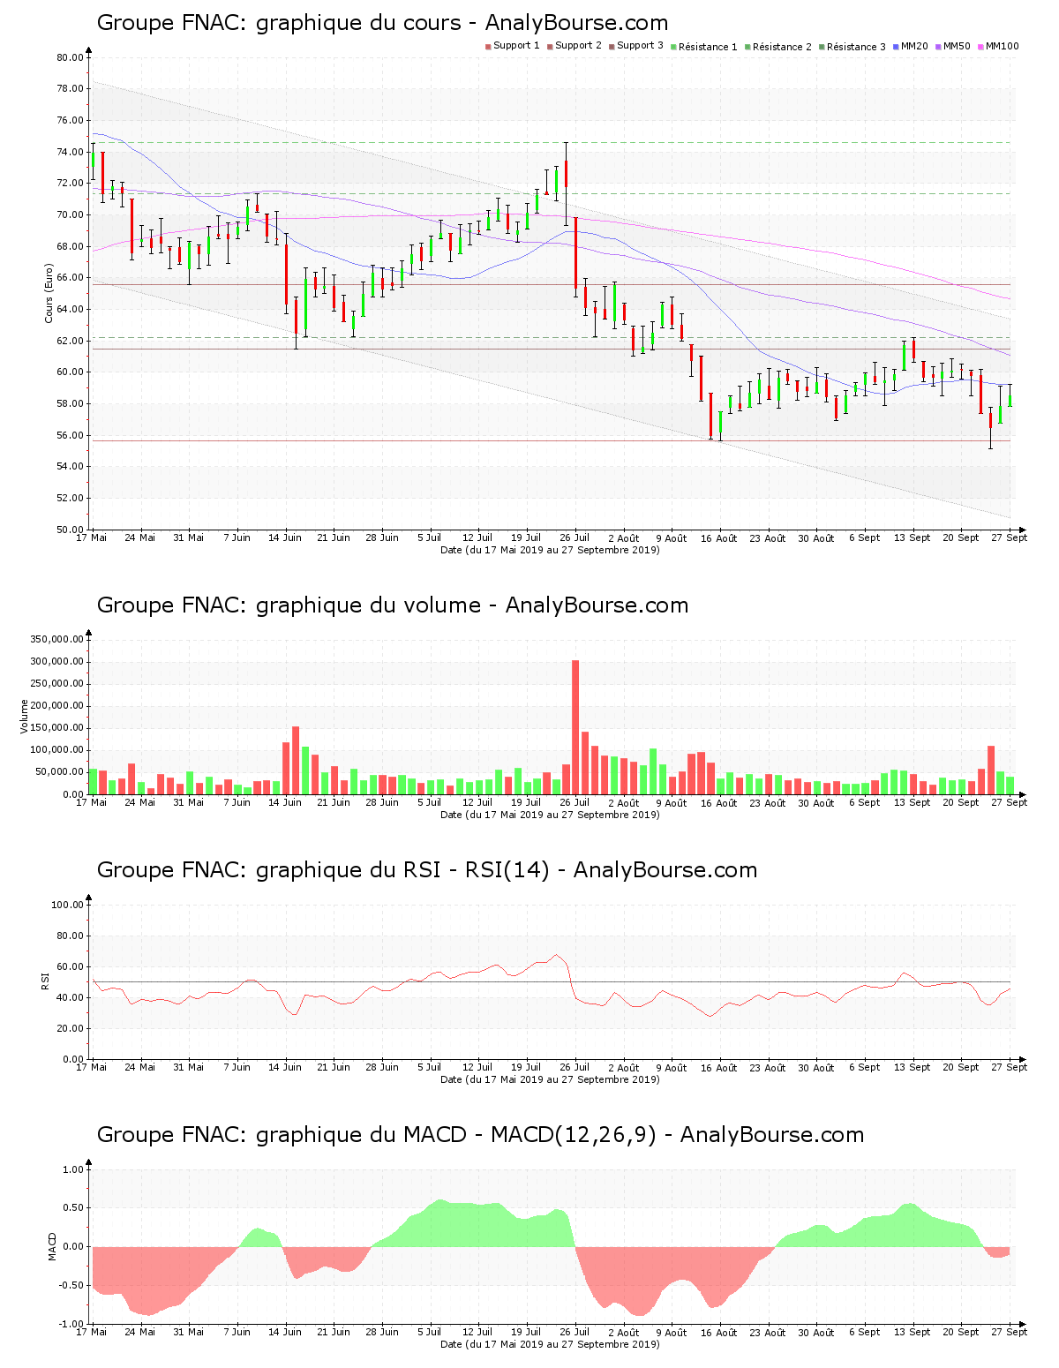Select the 'MM50' legend label
This screenshot has width=1059, height=1368.
click(x=957, y=46)
